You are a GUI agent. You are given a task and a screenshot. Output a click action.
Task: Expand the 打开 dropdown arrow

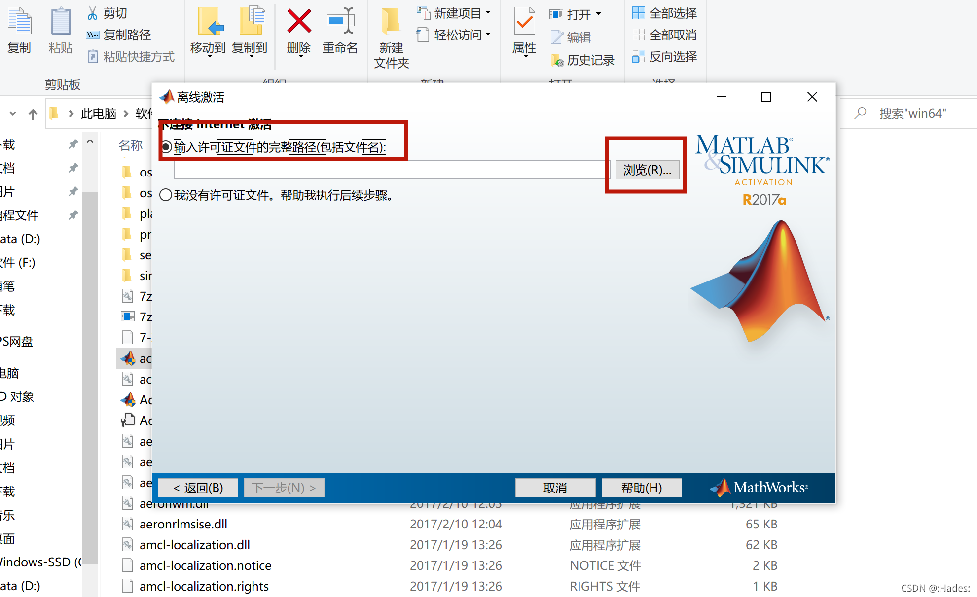598,13
